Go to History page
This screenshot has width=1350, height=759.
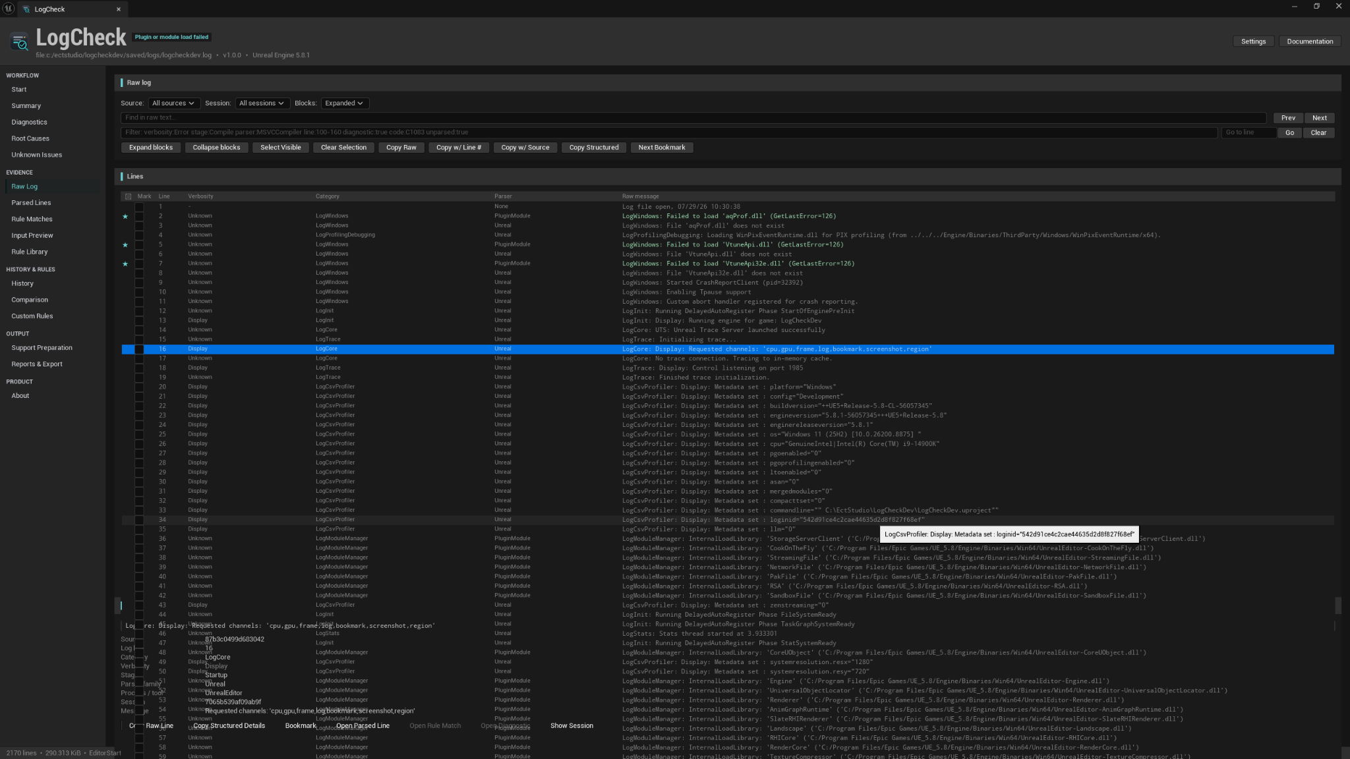(x=22, y=283)
